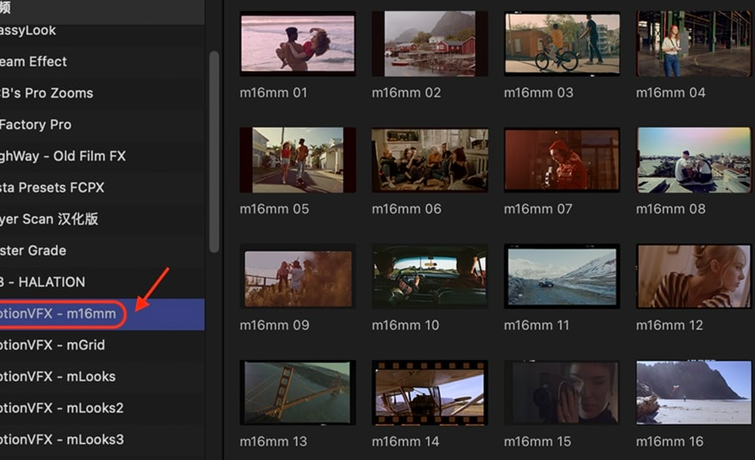Click the sidebar vertical scrollbar handle
Image resolution: width=755 pixels, height=460 pixels.
[x=214, y=152]
